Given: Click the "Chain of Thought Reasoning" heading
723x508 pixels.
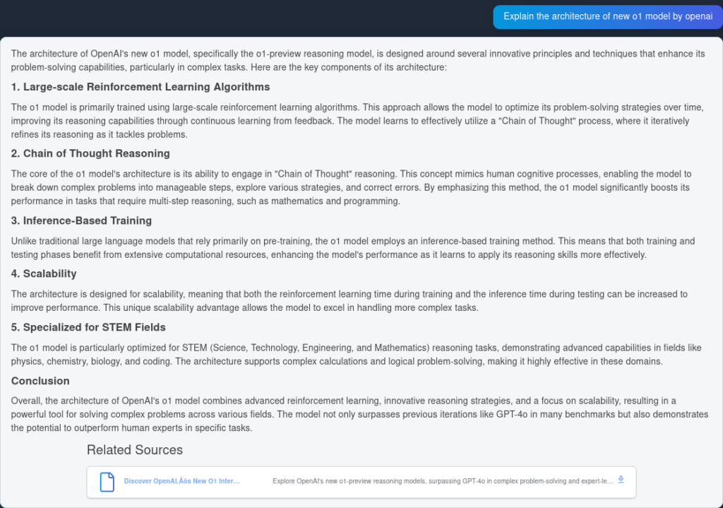Looking at the screenshot, I should click(x=90, y=153).
